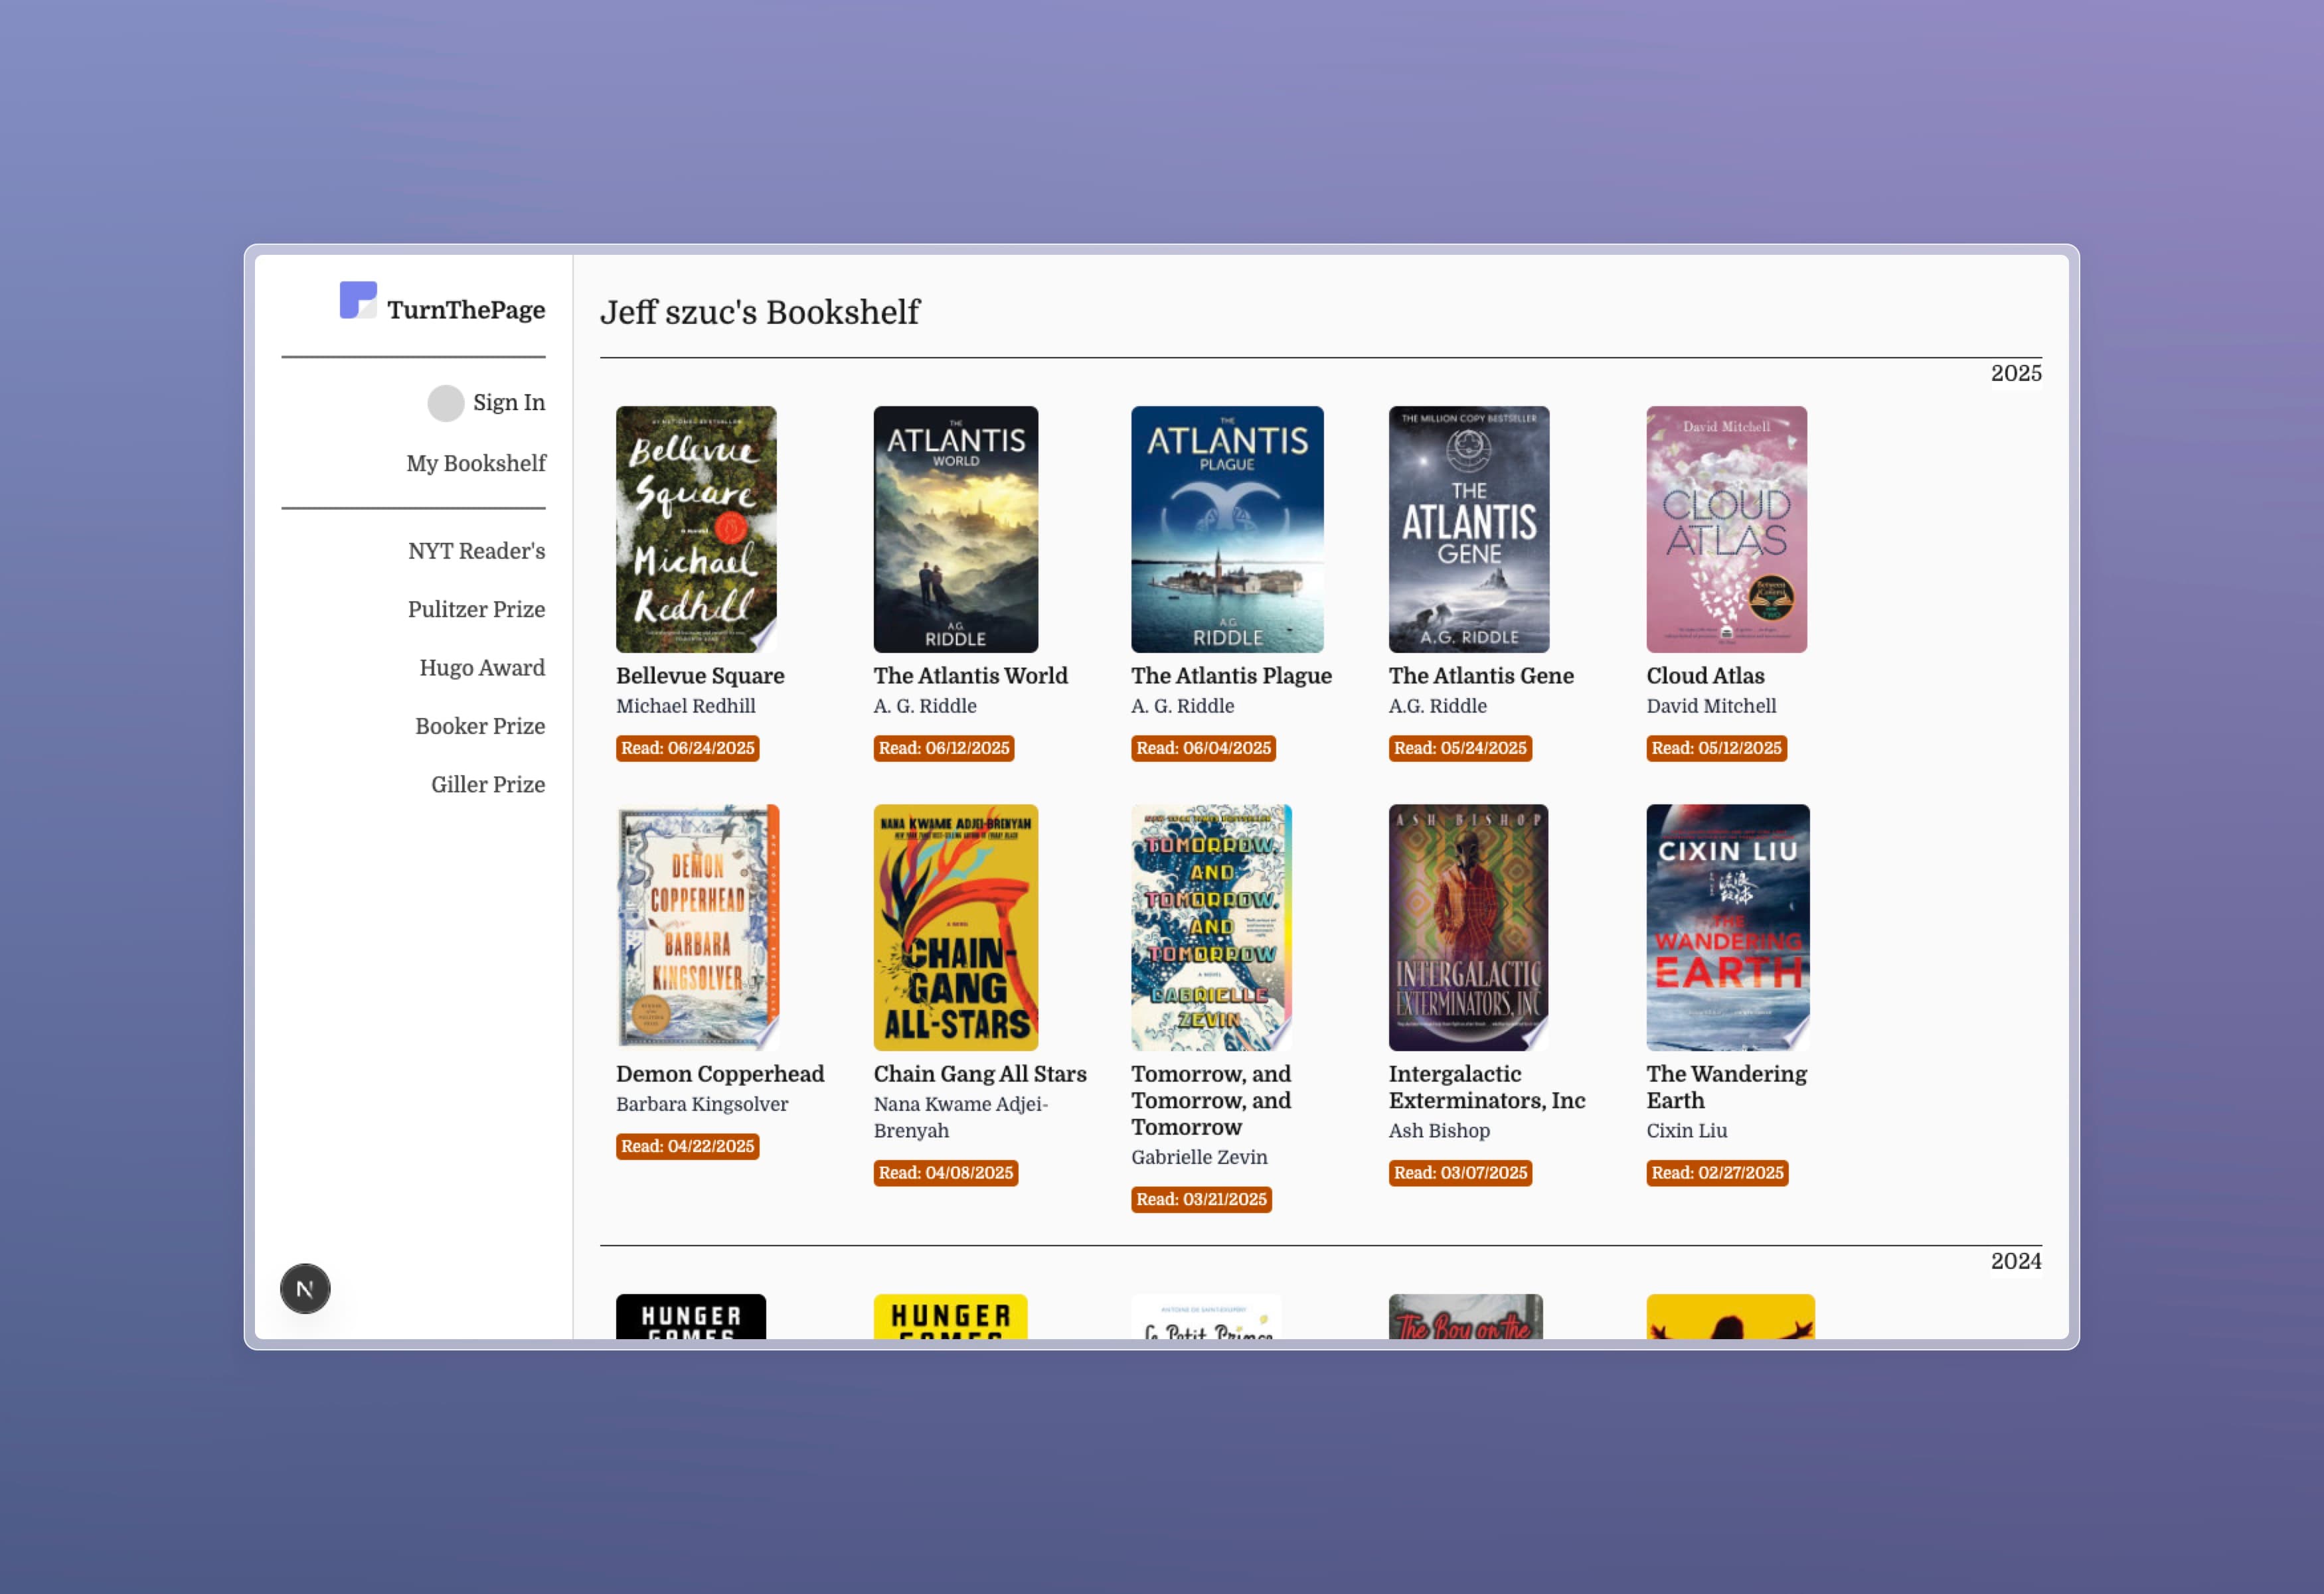2324x1594 pixels.
Task: Click author name Barbara Kingsolver
Action: point(702,1104)
